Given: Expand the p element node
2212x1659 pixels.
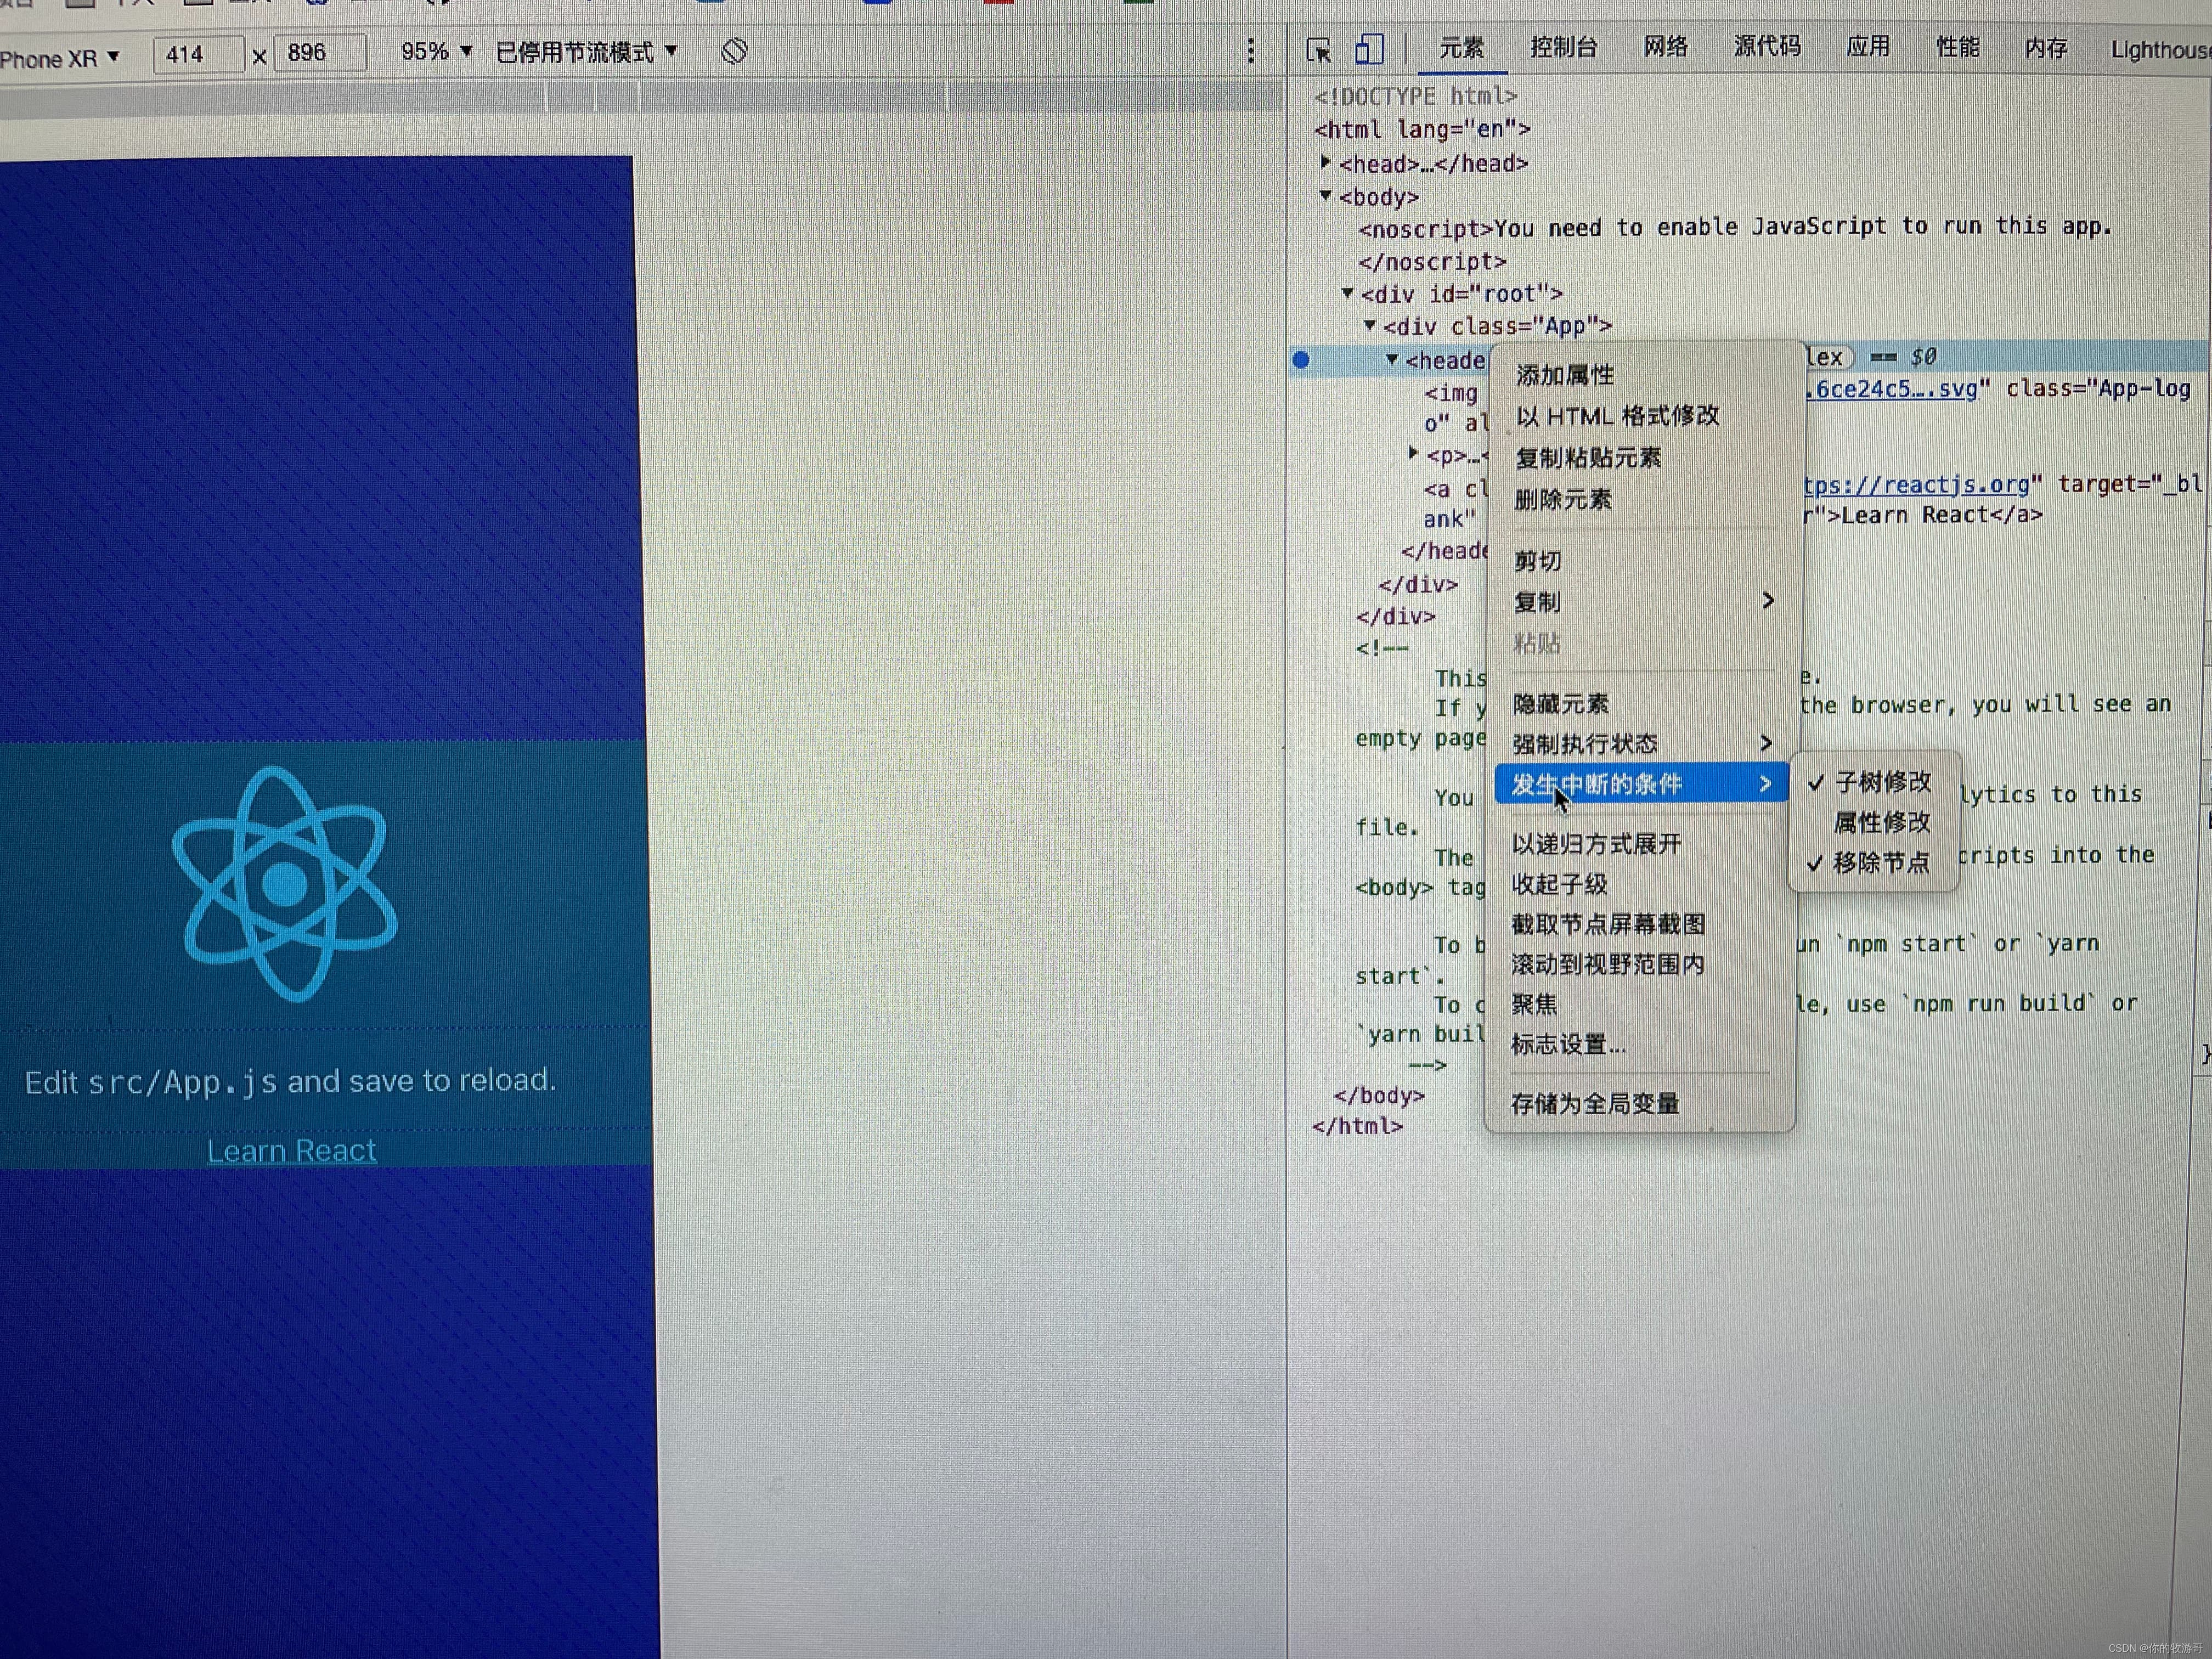Looking at the screenshot, I should coord(1413,453).
